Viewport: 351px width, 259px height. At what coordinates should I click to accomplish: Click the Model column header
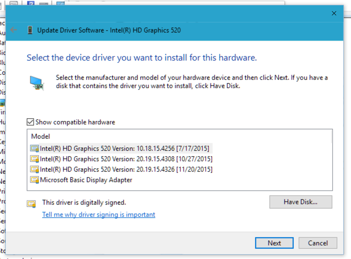[40, 136]
